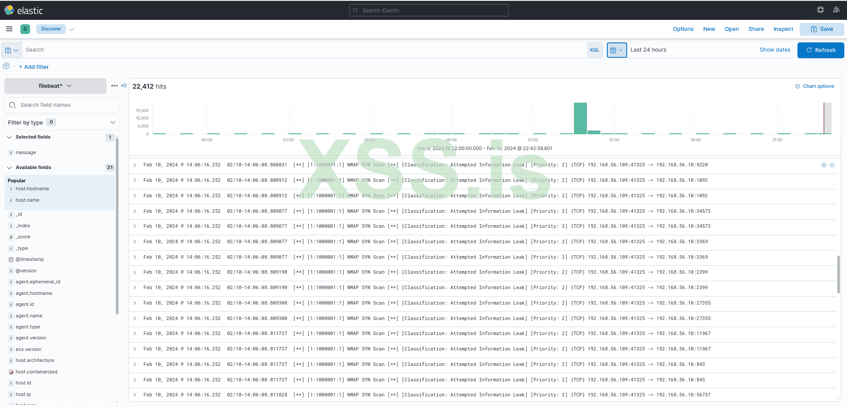Open Chart options
The height and width of the screenshot is (407, 847).
pos(815,87)
